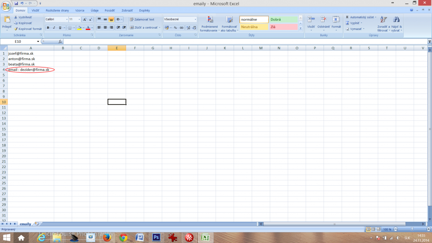Click the accounting currency format icon
Image resolution: width=432 pixels, height=243 pixels.
coord(167,27)
